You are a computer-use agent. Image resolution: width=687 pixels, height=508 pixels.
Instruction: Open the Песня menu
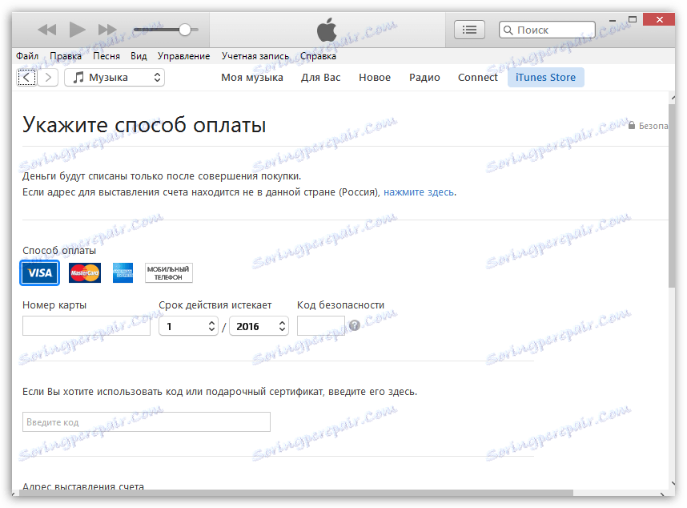click(106, 56)
